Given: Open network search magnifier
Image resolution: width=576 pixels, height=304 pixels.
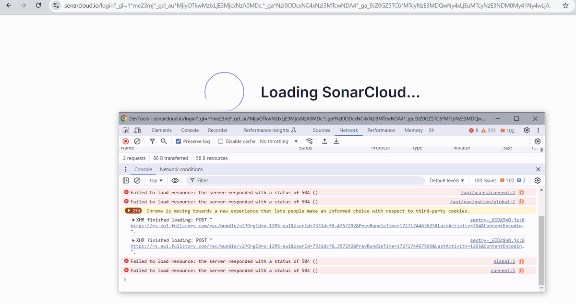Looking at the screenshot, I should 164,141.
